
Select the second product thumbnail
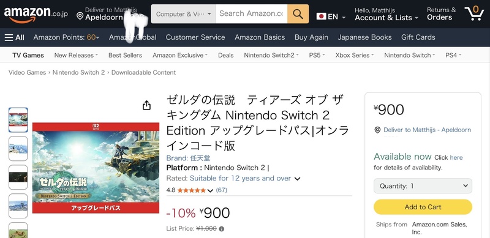tap(18, 149)
